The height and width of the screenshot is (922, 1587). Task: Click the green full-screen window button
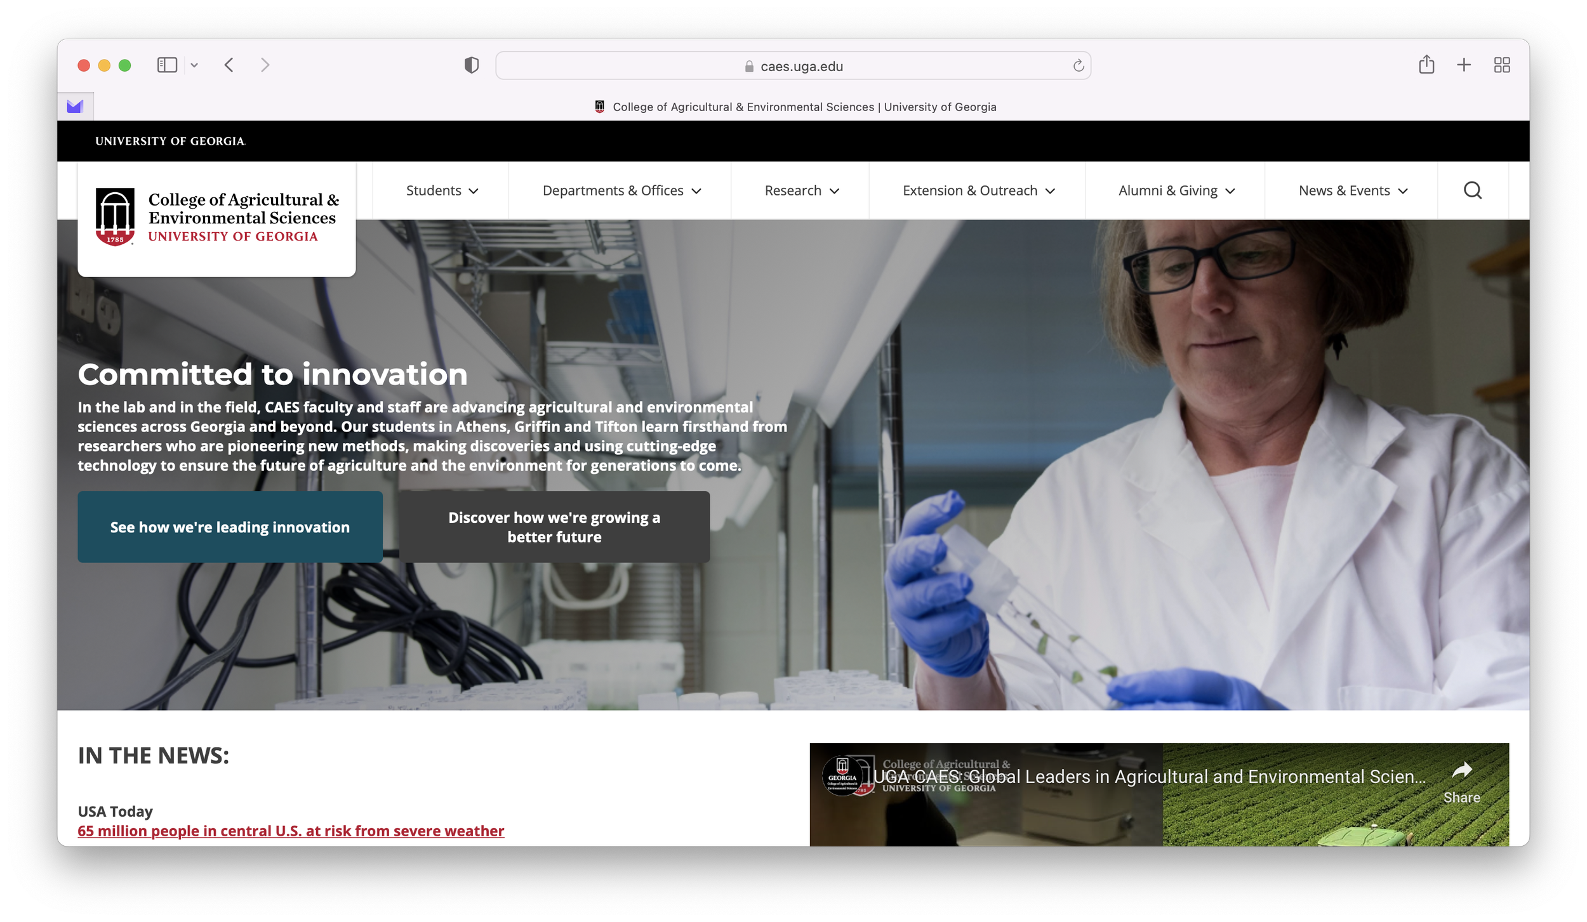coord(124,65)
